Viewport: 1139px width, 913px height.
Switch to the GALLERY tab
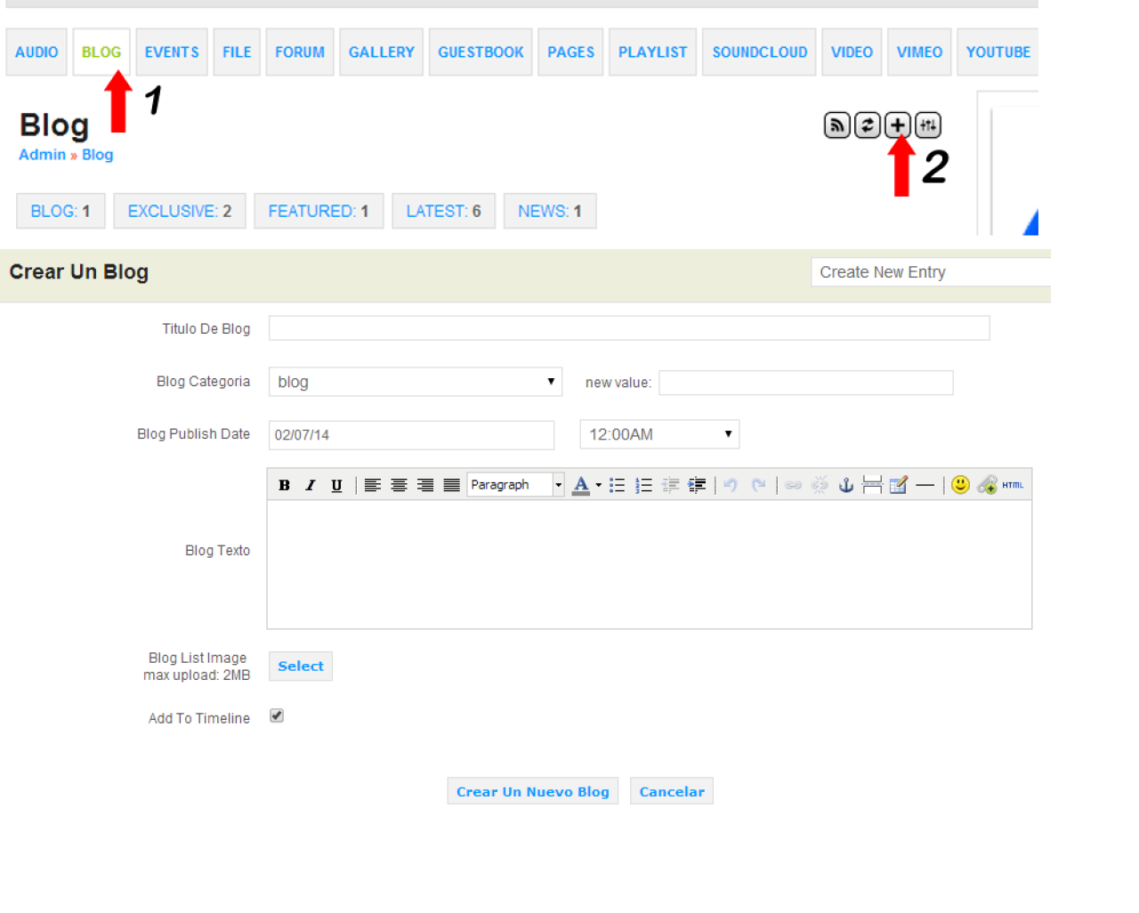tap(381, 53)
